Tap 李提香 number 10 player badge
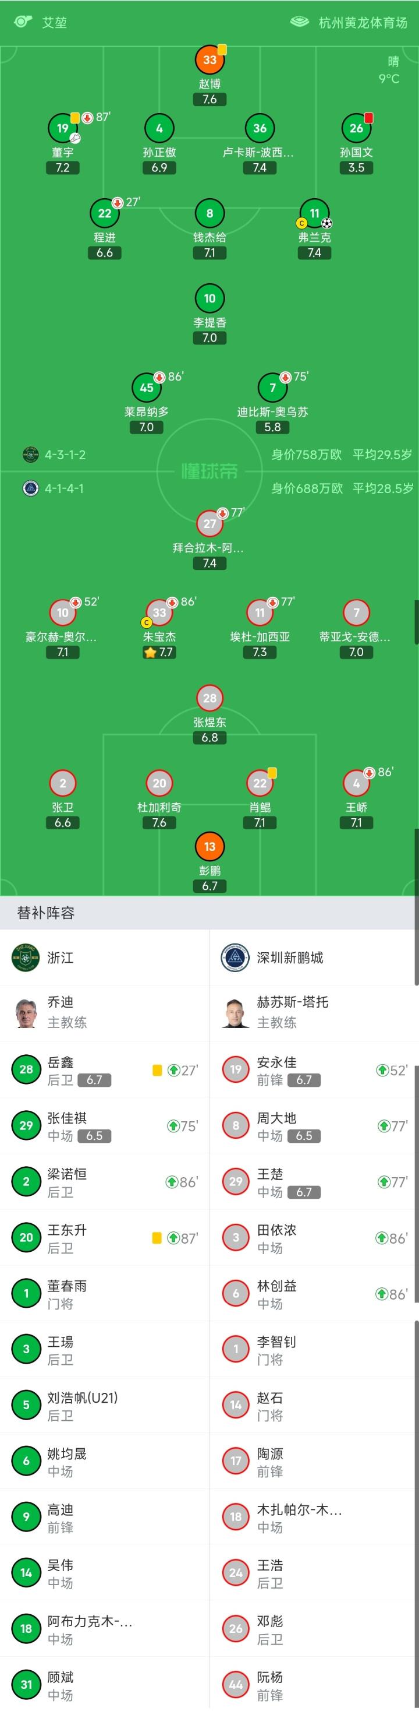 pos(210,298)
